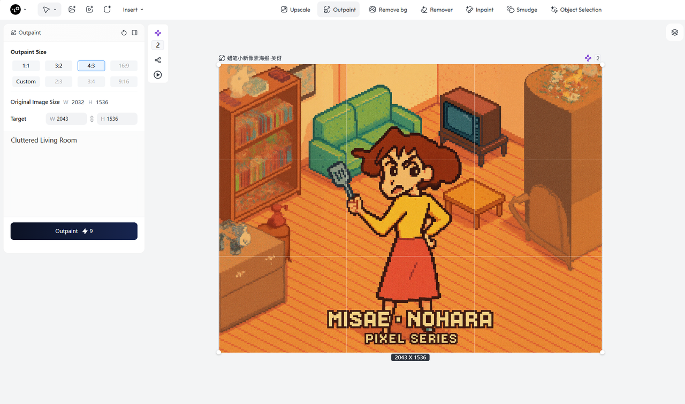Click the Inpaint brush icon
Image resolution: width=685 pixels, height=404 pixels.
(470, 10)
